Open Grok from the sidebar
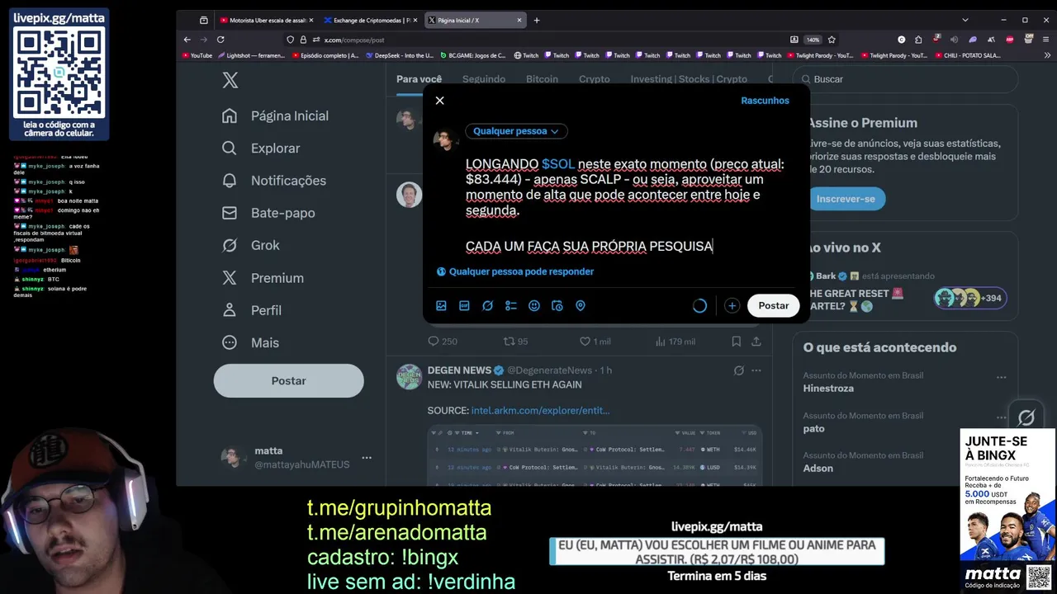 pyautogui.click(x=252, y=245)
